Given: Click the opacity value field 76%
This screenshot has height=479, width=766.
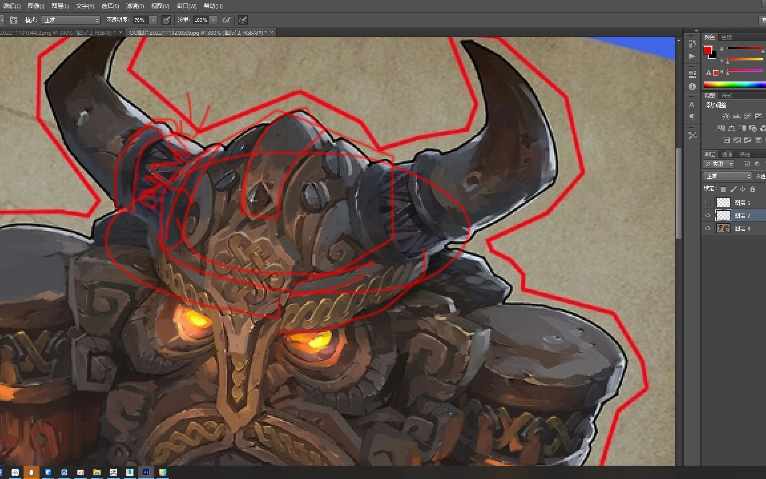Looking at the screenshot, I should (x=140, y=20).
